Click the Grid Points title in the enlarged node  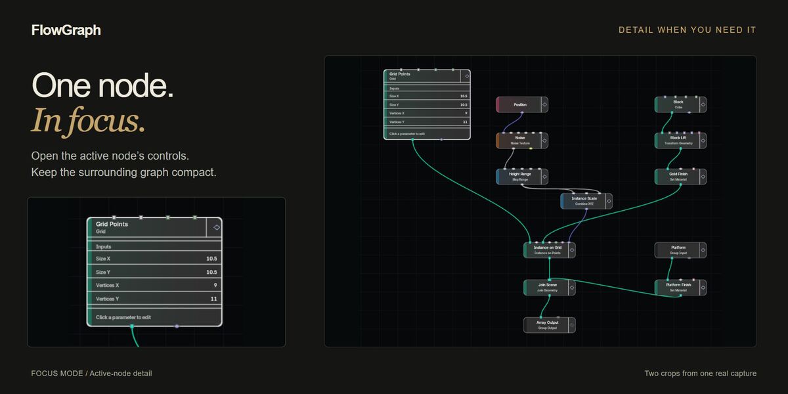pyautogui.click(x=112, y=224)
